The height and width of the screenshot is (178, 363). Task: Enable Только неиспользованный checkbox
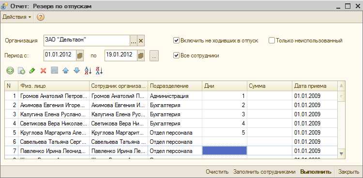(272, 41)
